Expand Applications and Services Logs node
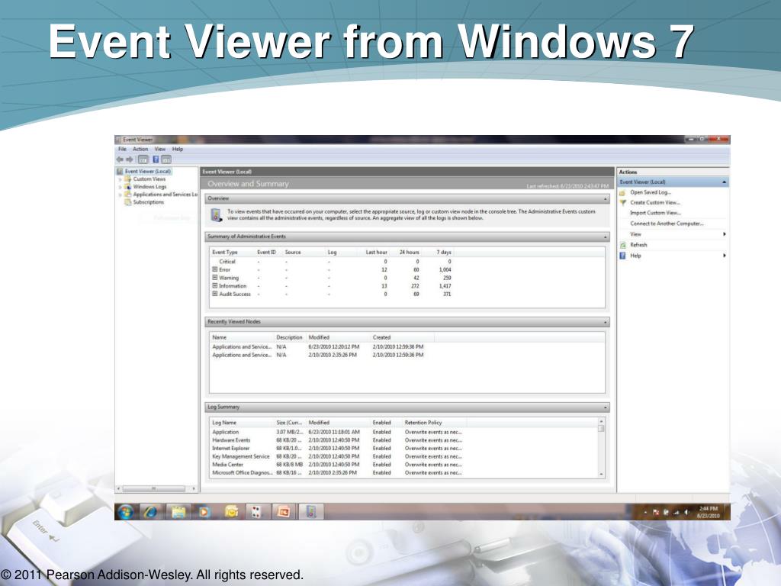The width and height of the screenshot is (781, 586). click(120, 195)
